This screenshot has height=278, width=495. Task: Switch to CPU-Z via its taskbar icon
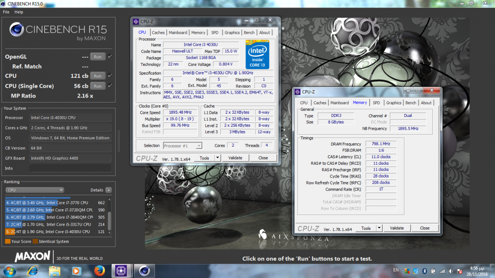(x=122, y=271)
